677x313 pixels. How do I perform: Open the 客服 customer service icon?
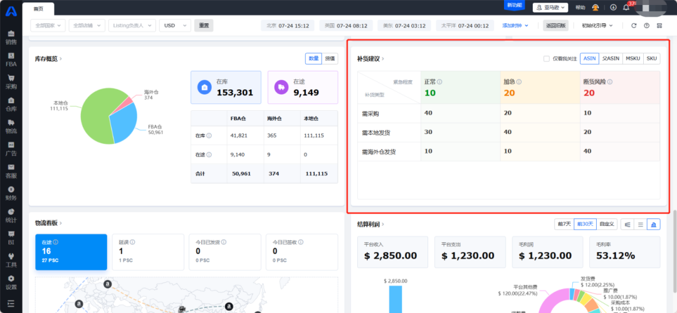pyautogui.click(x=11, y=170)
